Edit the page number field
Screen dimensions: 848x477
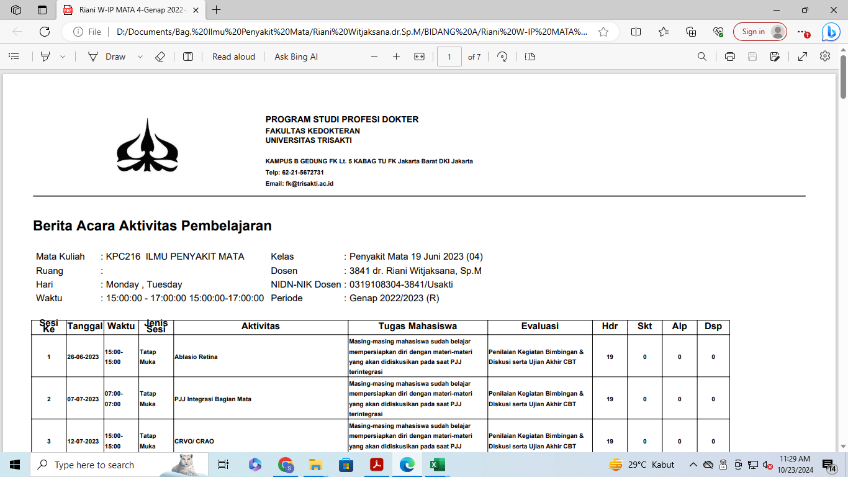(x=449, y=57)
